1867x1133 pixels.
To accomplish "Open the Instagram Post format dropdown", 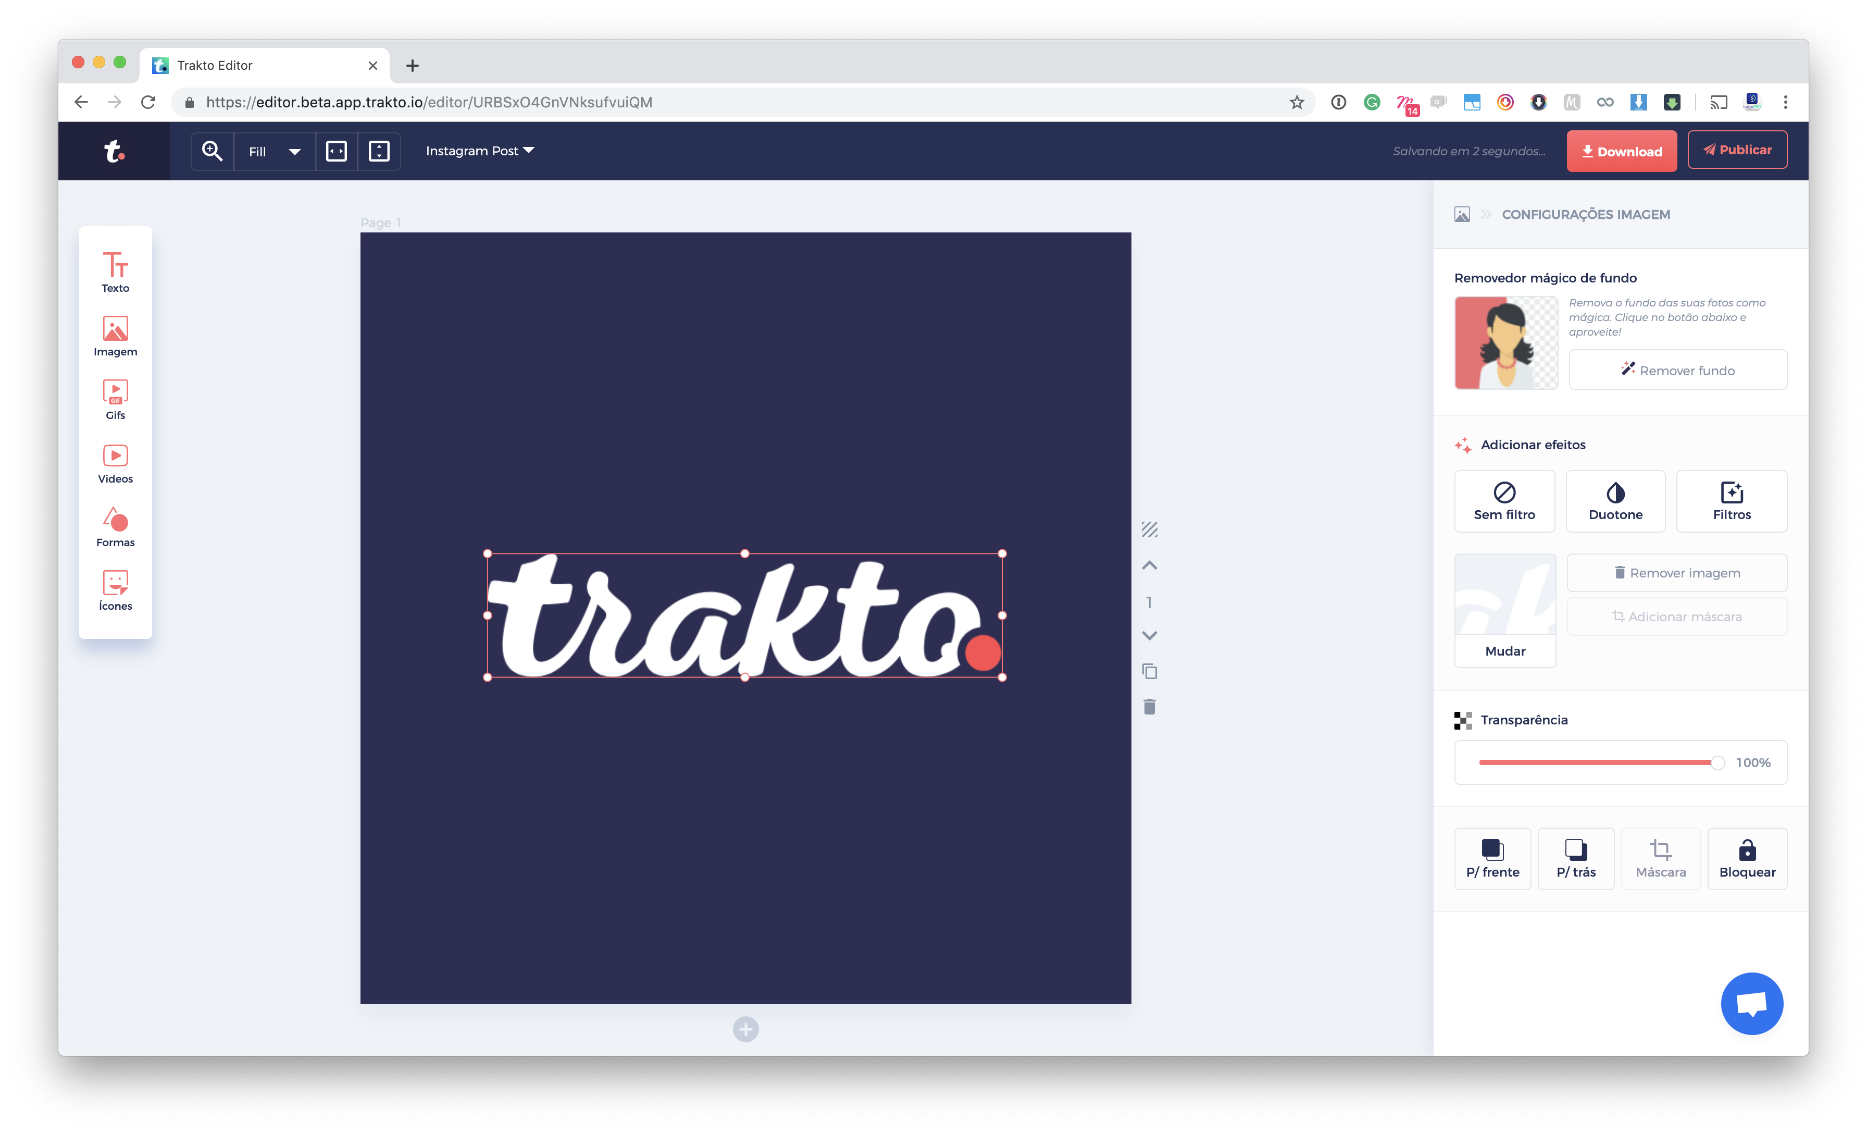I will coord(480,150).
